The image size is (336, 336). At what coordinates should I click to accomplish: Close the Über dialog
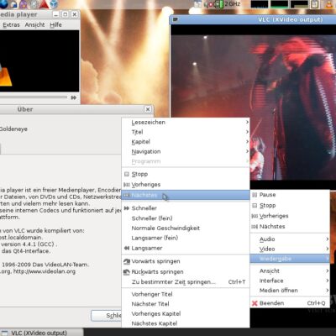pos(148,109)
